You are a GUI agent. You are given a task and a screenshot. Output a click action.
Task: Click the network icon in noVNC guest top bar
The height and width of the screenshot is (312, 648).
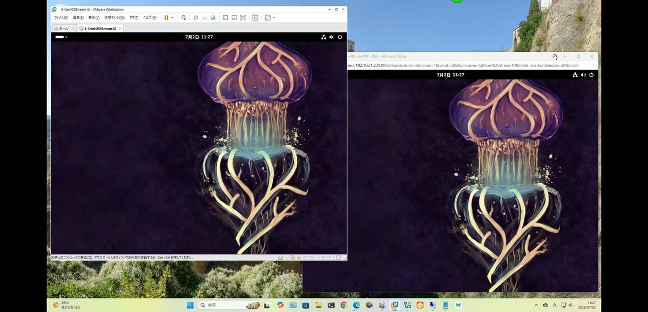575,74
